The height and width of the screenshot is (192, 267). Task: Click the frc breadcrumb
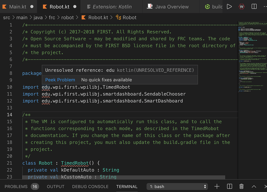coord(52,17)
